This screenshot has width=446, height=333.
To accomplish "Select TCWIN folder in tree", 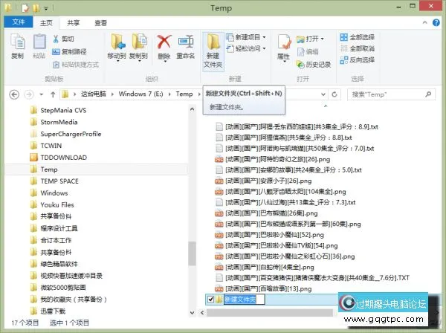I will pyautogui.click(x=51, y=146).
